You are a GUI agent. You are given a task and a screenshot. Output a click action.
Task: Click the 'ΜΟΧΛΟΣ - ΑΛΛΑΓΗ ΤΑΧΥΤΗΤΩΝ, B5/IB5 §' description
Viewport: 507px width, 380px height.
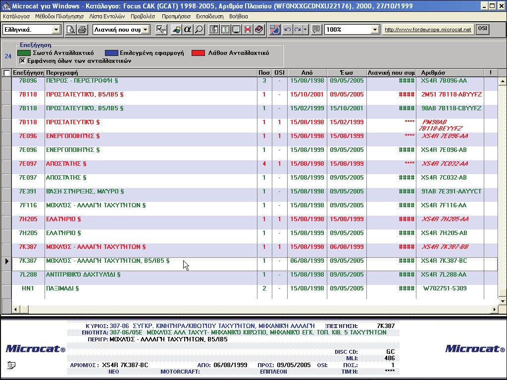(x=107, y=261)
